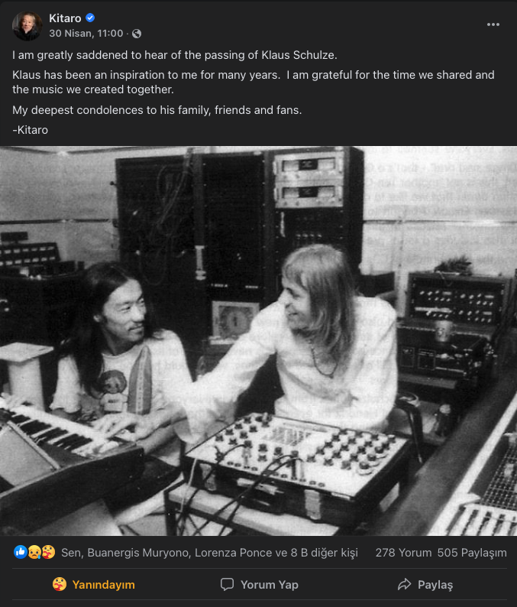Open the 505 Paylaşım shares count
Screen dimensions: 517x607
click(x=472, y=553)
